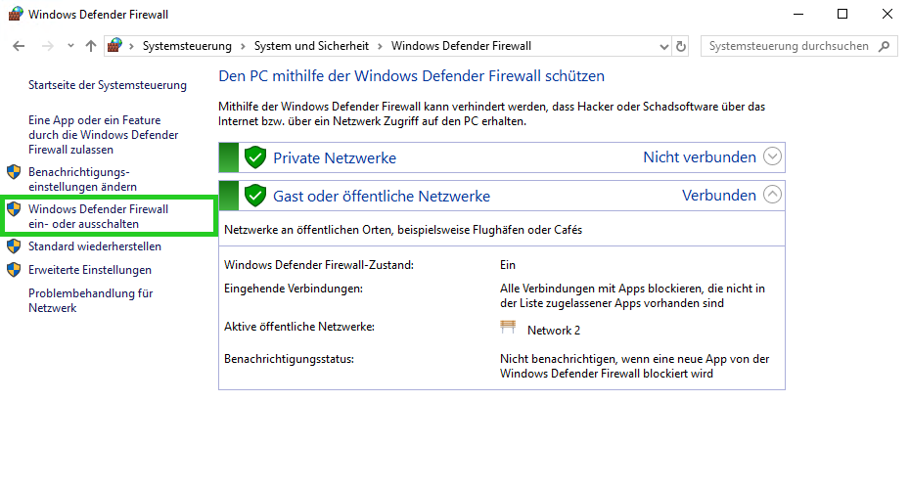
Task: Close the Windows Defender Firewall window
Action: coord(887,14)
